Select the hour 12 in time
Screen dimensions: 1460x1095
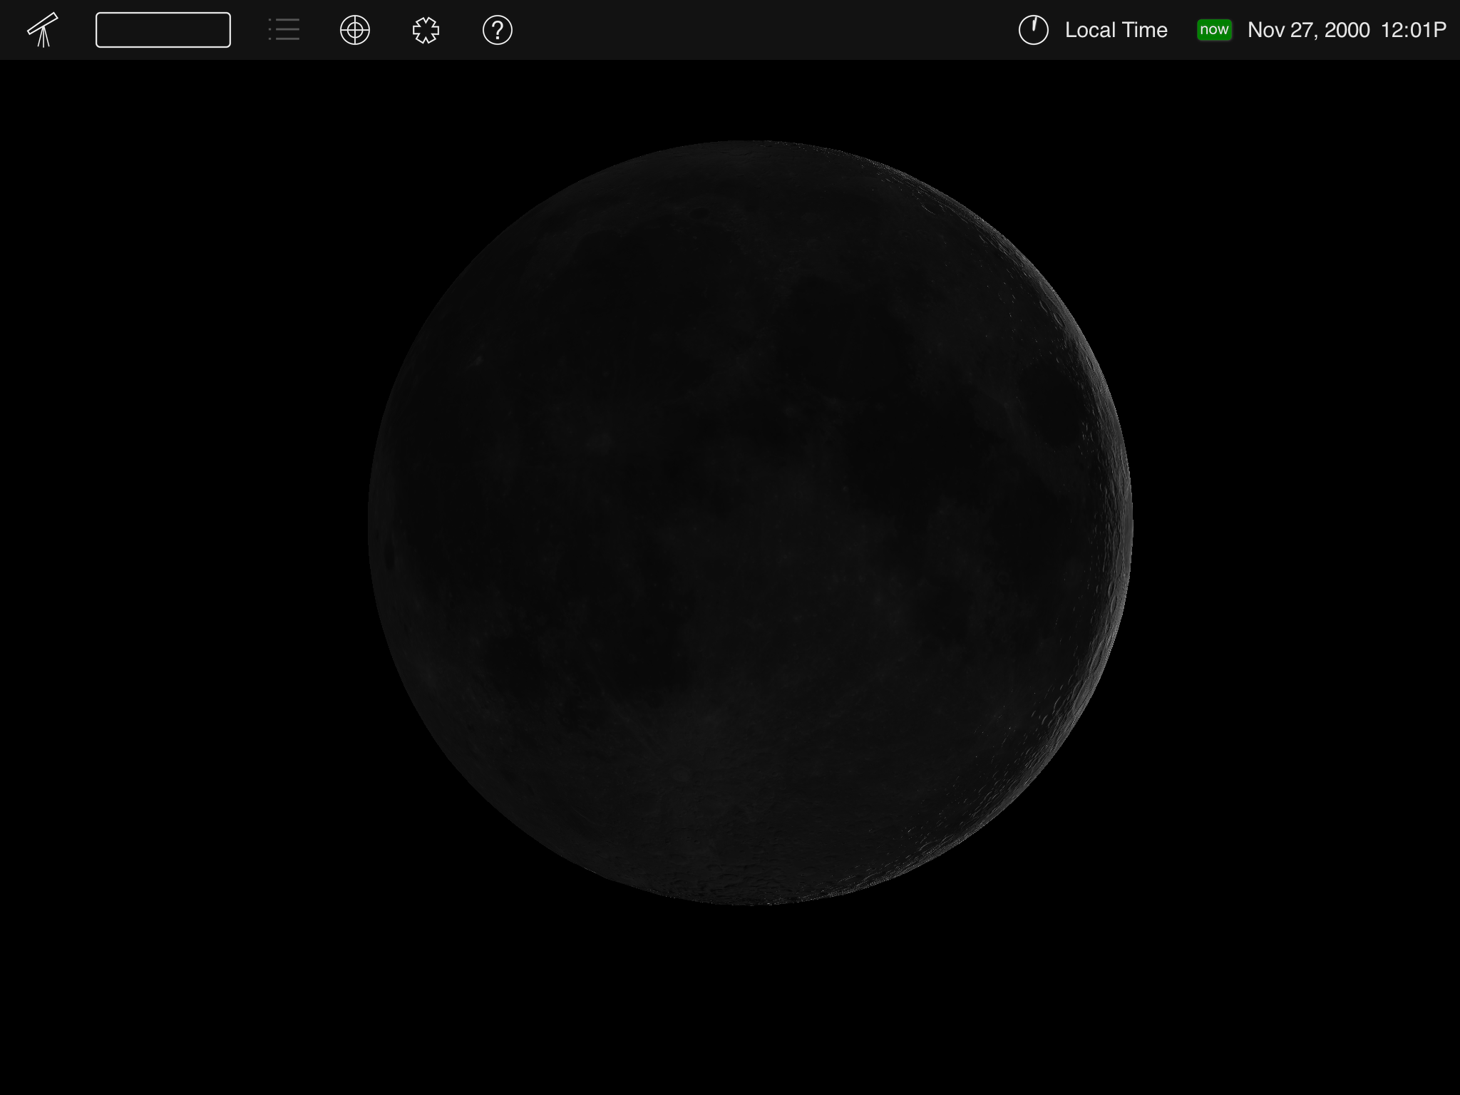(x=1392, y=30)
